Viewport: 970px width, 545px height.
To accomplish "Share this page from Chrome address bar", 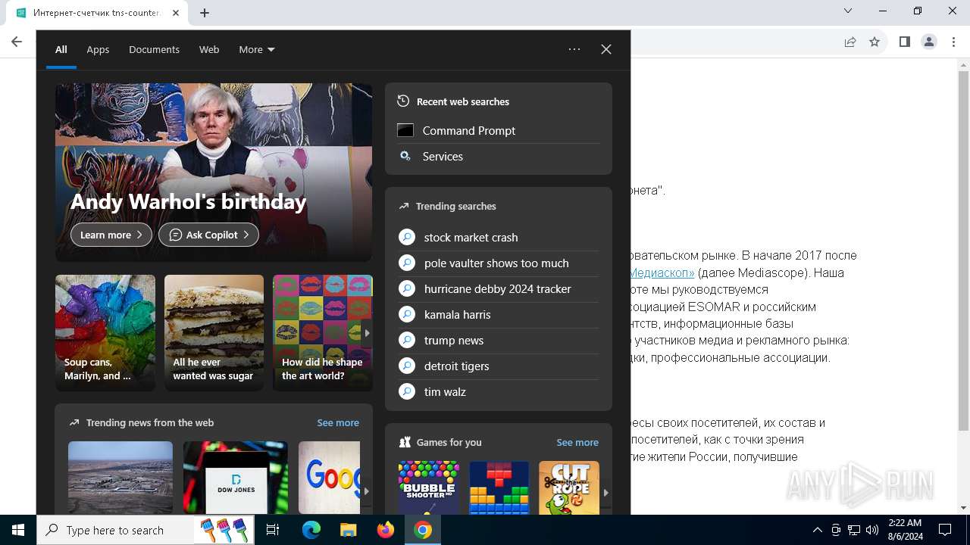I will [850, 42].
